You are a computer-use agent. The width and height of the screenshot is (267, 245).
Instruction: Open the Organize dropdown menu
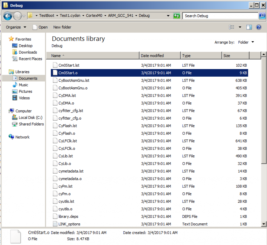point(16,27)
